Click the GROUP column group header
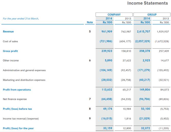 click(152, 15)
